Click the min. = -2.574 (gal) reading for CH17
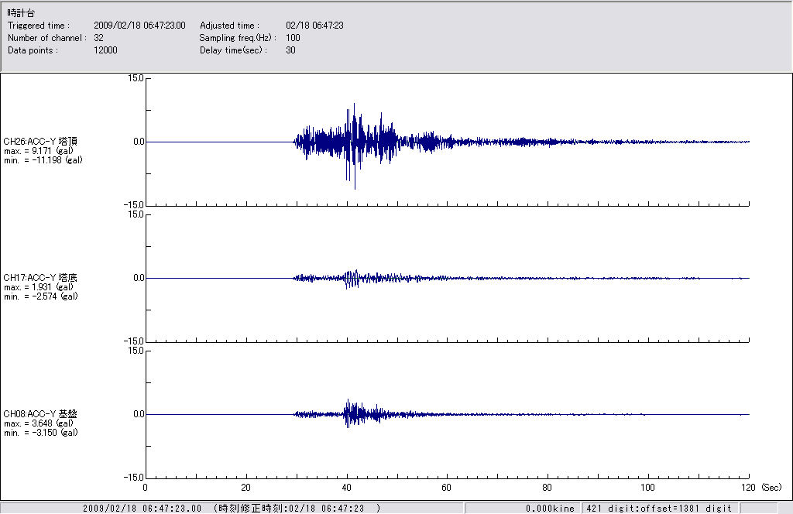 [41, 296]
